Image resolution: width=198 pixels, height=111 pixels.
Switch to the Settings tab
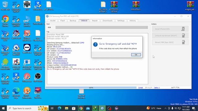coord(121,21)
